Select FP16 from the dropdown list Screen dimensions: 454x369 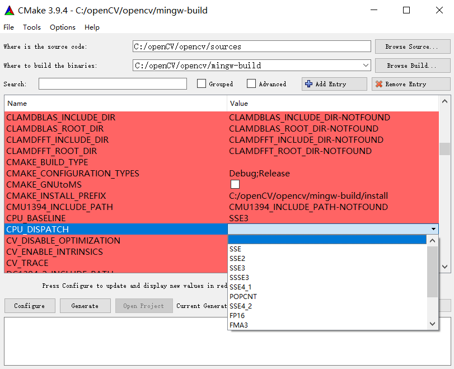327,316
